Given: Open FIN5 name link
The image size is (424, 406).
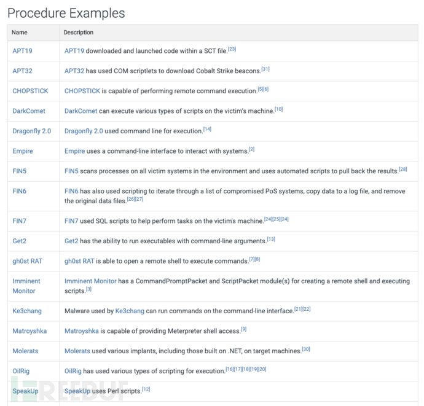Looking at the screenshot, I should tap(19, 171).
